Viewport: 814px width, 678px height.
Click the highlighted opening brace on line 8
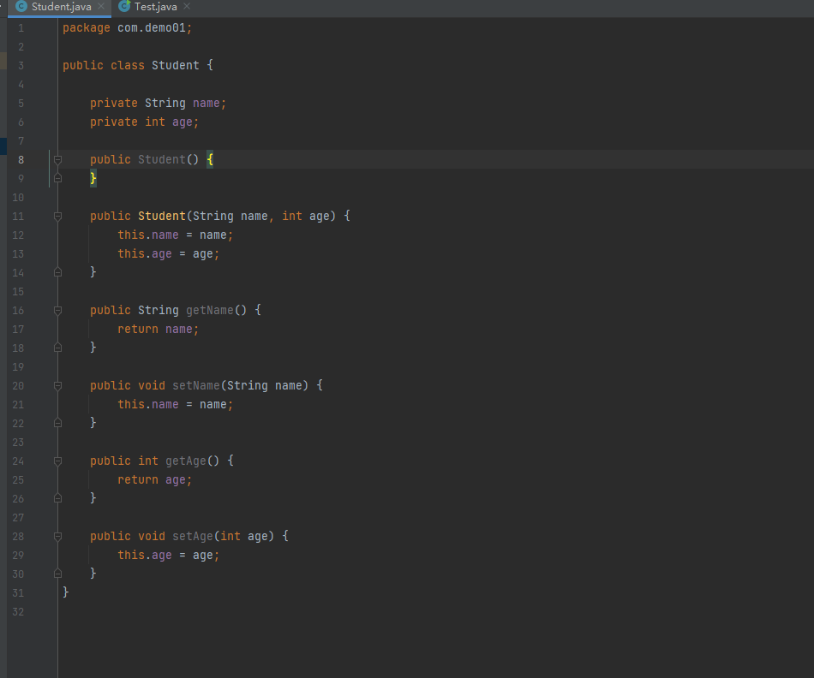[x=210, y=160]
